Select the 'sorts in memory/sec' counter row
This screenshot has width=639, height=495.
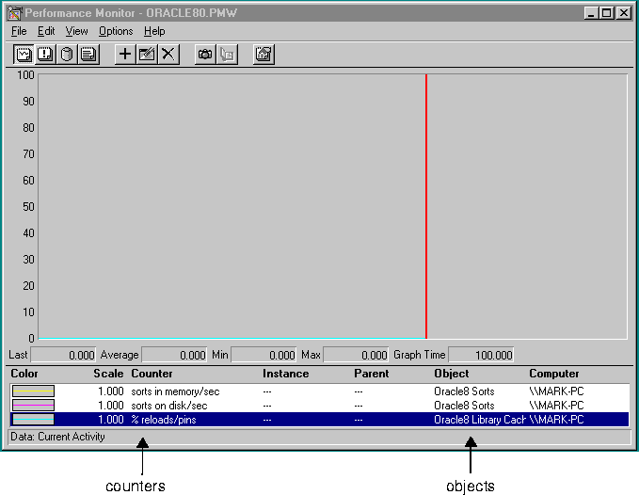319,391
